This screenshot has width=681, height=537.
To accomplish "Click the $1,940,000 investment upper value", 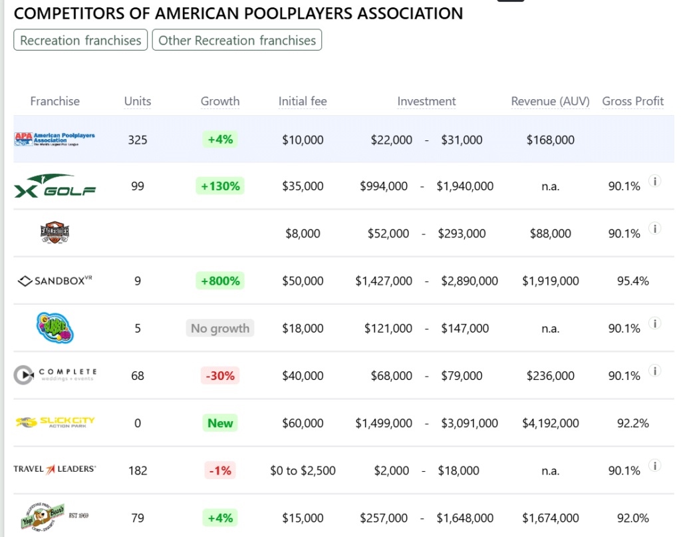I will click(x=465, y=186).
